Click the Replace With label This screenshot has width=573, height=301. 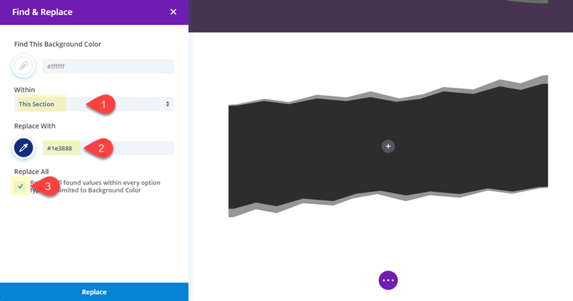35,125
